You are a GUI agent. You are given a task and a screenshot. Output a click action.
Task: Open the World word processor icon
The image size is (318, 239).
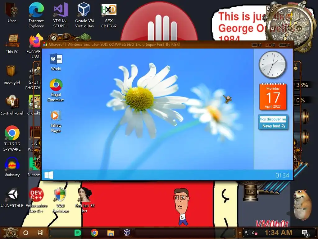pos(56,62)
